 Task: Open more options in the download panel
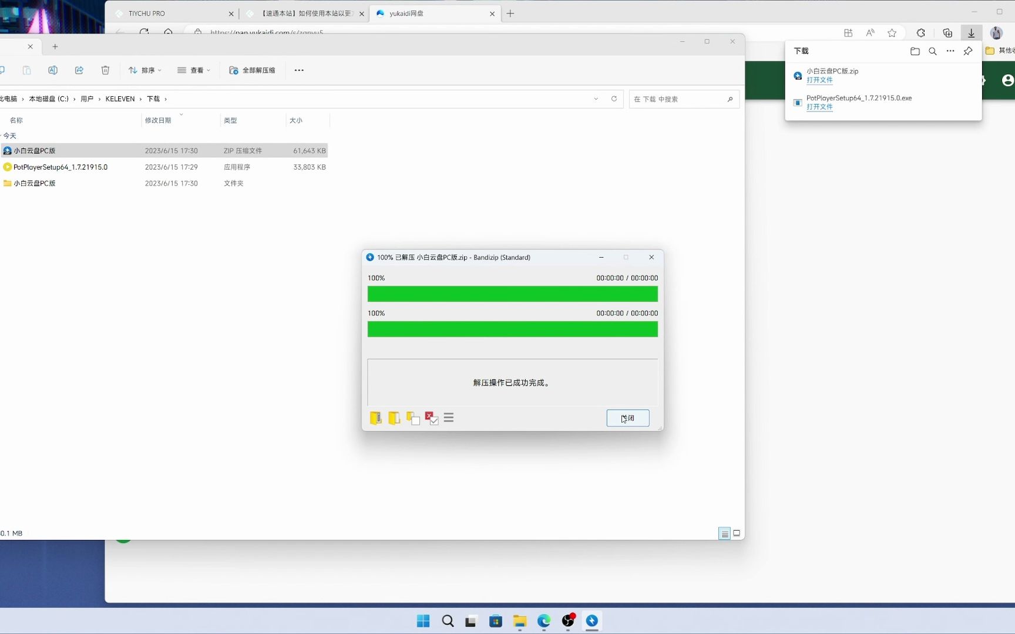950,51
